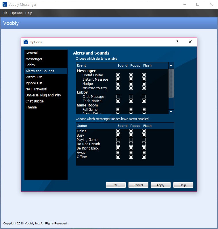Toggle Sound alert for Minimize-to-tray
Viewport: 218px width, 229px height.
pyautogui.click(x=118, y=88)
